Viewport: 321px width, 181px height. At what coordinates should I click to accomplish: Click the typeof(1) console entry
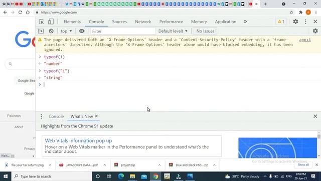point(54,57)
